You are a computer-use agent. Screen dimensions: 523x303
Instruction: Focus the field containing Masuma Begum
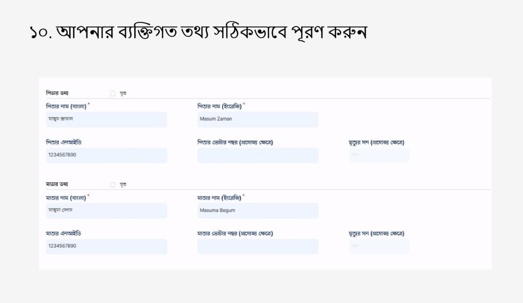[258, 210]
